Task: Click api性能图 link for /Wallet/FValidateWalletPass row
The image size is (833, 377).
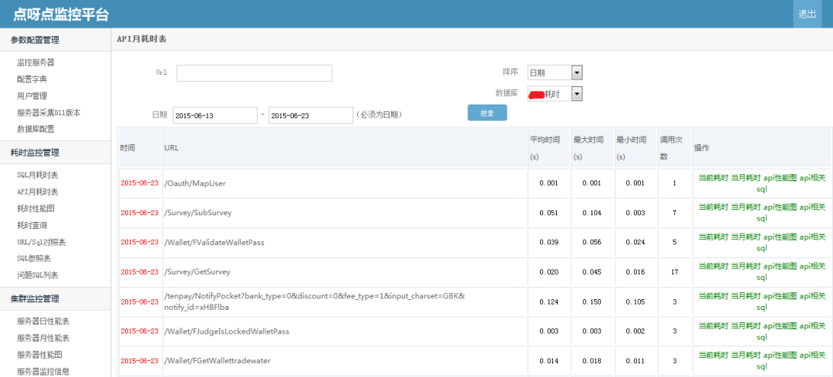Action: point(781,237)
